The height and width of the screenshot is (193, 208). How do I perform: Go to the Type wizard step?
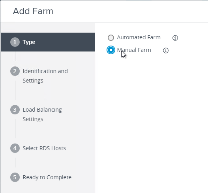[x=48, y=42]
